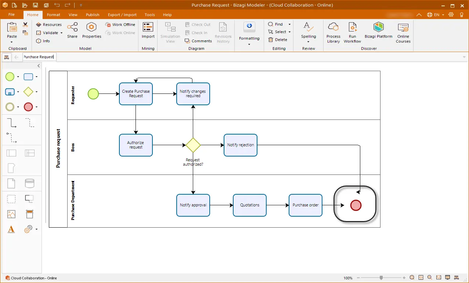Select the Authorize request task on canvas

[136, 145]
